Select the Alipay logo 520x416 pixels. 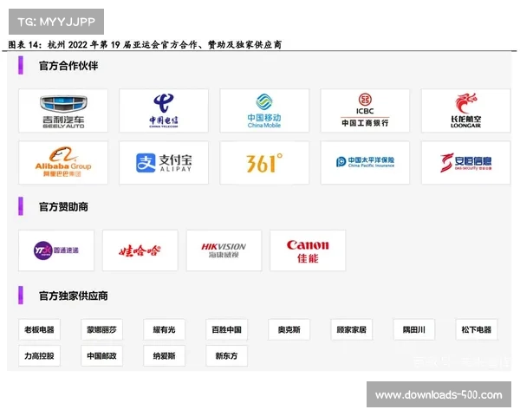click(164, 163)
